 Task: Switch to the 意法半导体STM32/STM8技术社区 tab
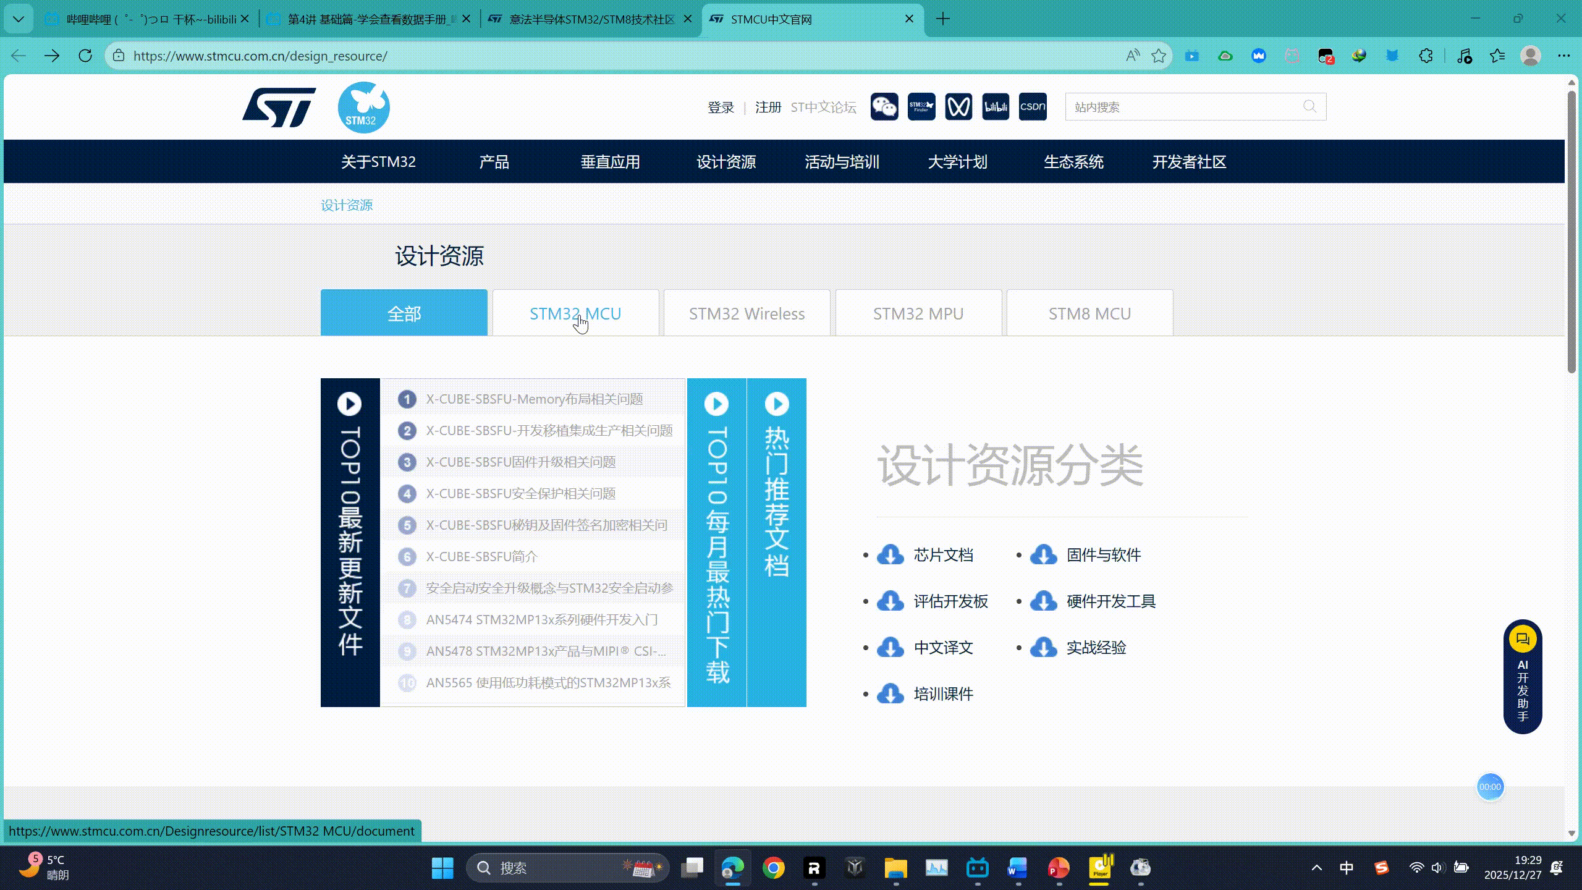(x=591, y=19)
